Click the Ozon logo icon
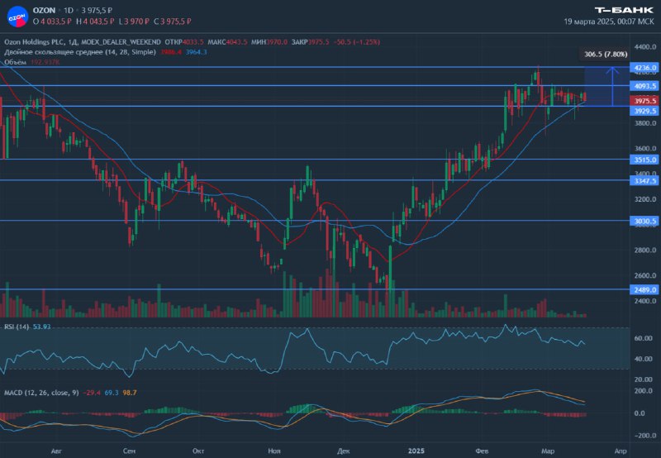 (17, 17)
